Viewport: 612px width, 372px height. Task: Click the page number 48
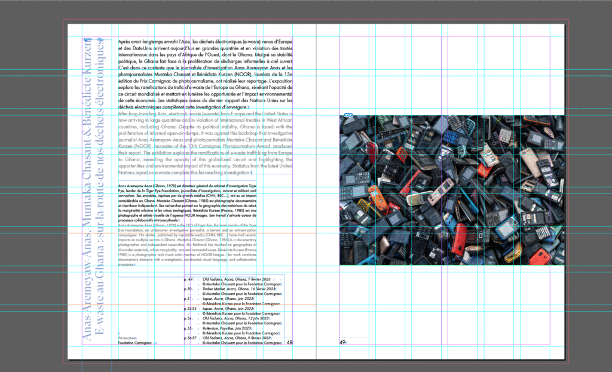(290, 342)
